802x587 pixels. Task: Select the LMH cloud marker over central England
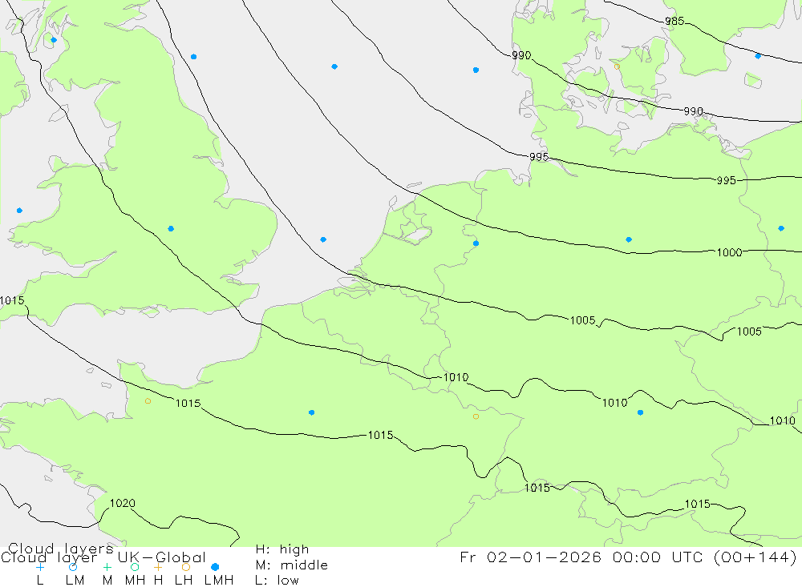[x=171, y=229]
